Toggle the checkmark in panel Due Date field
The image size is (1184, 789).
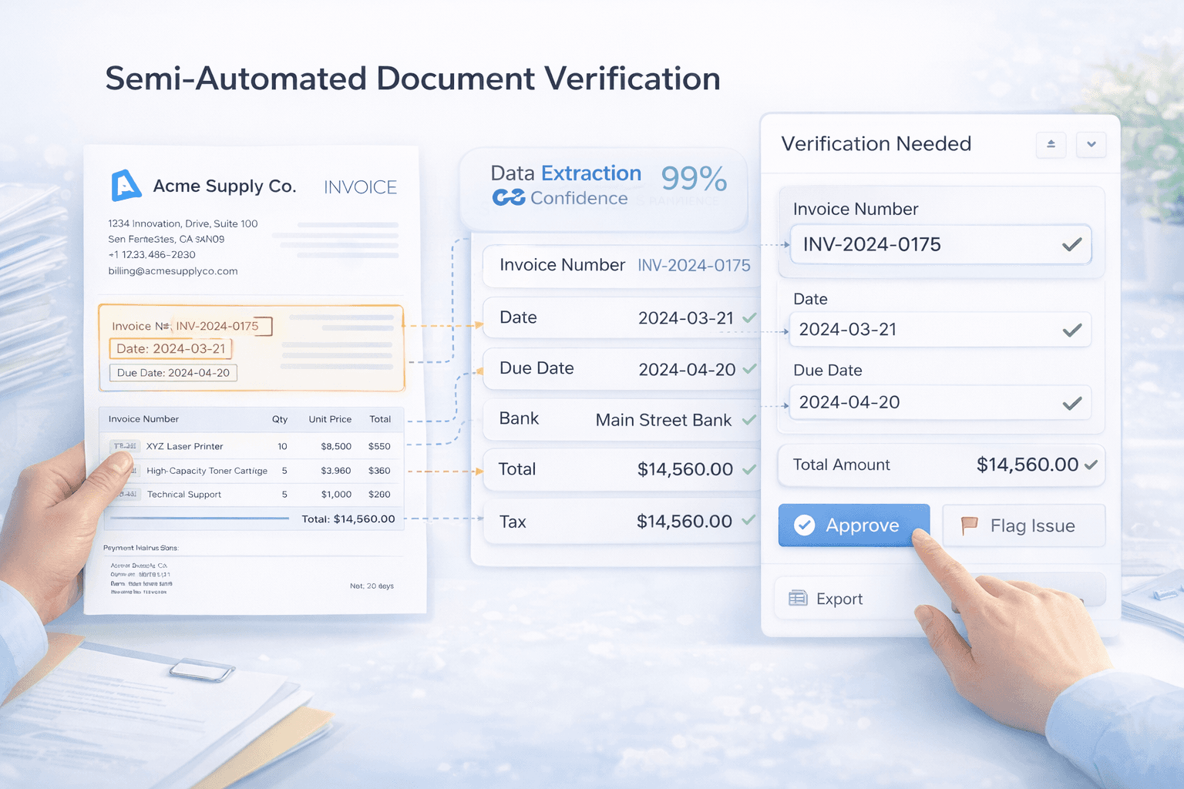point(1071,403)
